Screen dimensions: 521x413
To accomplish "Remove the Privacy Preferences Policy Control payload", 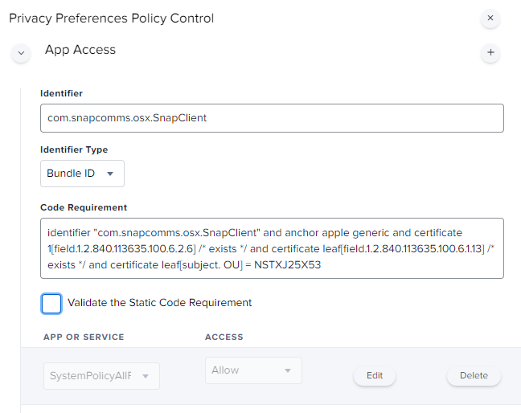I will tap(490, 18).
